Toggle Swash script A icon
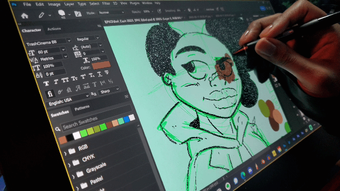The width and height of the screenshot is (340, 191). [78, 88]
